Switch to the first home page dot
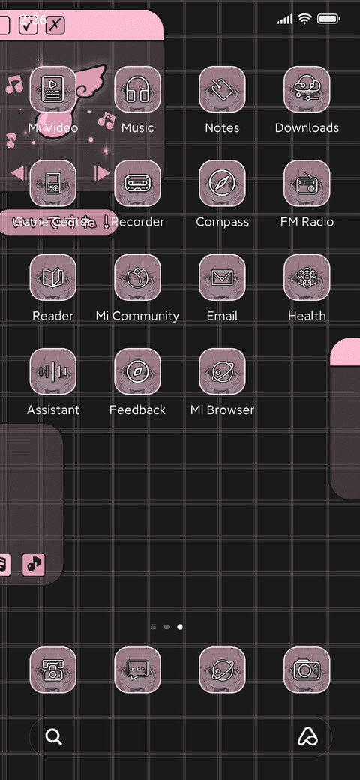 click(166, 627)
